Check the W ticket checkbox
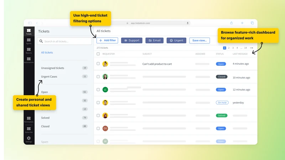The height and width of the screenshot is (160, 285). click(x=98, y=142)
